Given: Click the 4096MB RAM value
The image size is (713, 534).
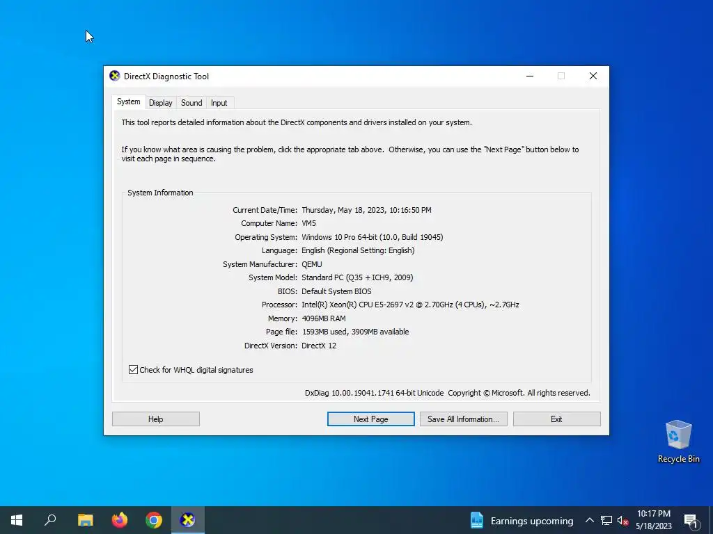Looking at the screenshot, I should (x=324, y=318).
